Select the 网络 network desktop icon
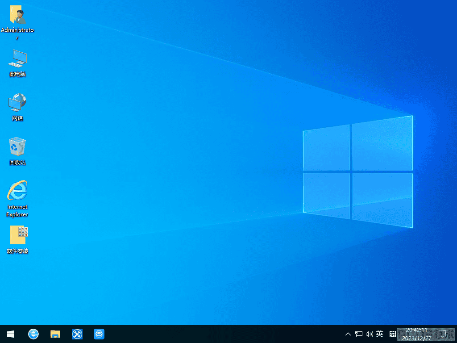 [17, 107]
